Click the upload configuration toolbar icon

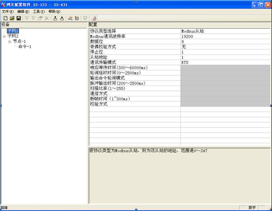(x=55, y=18)
